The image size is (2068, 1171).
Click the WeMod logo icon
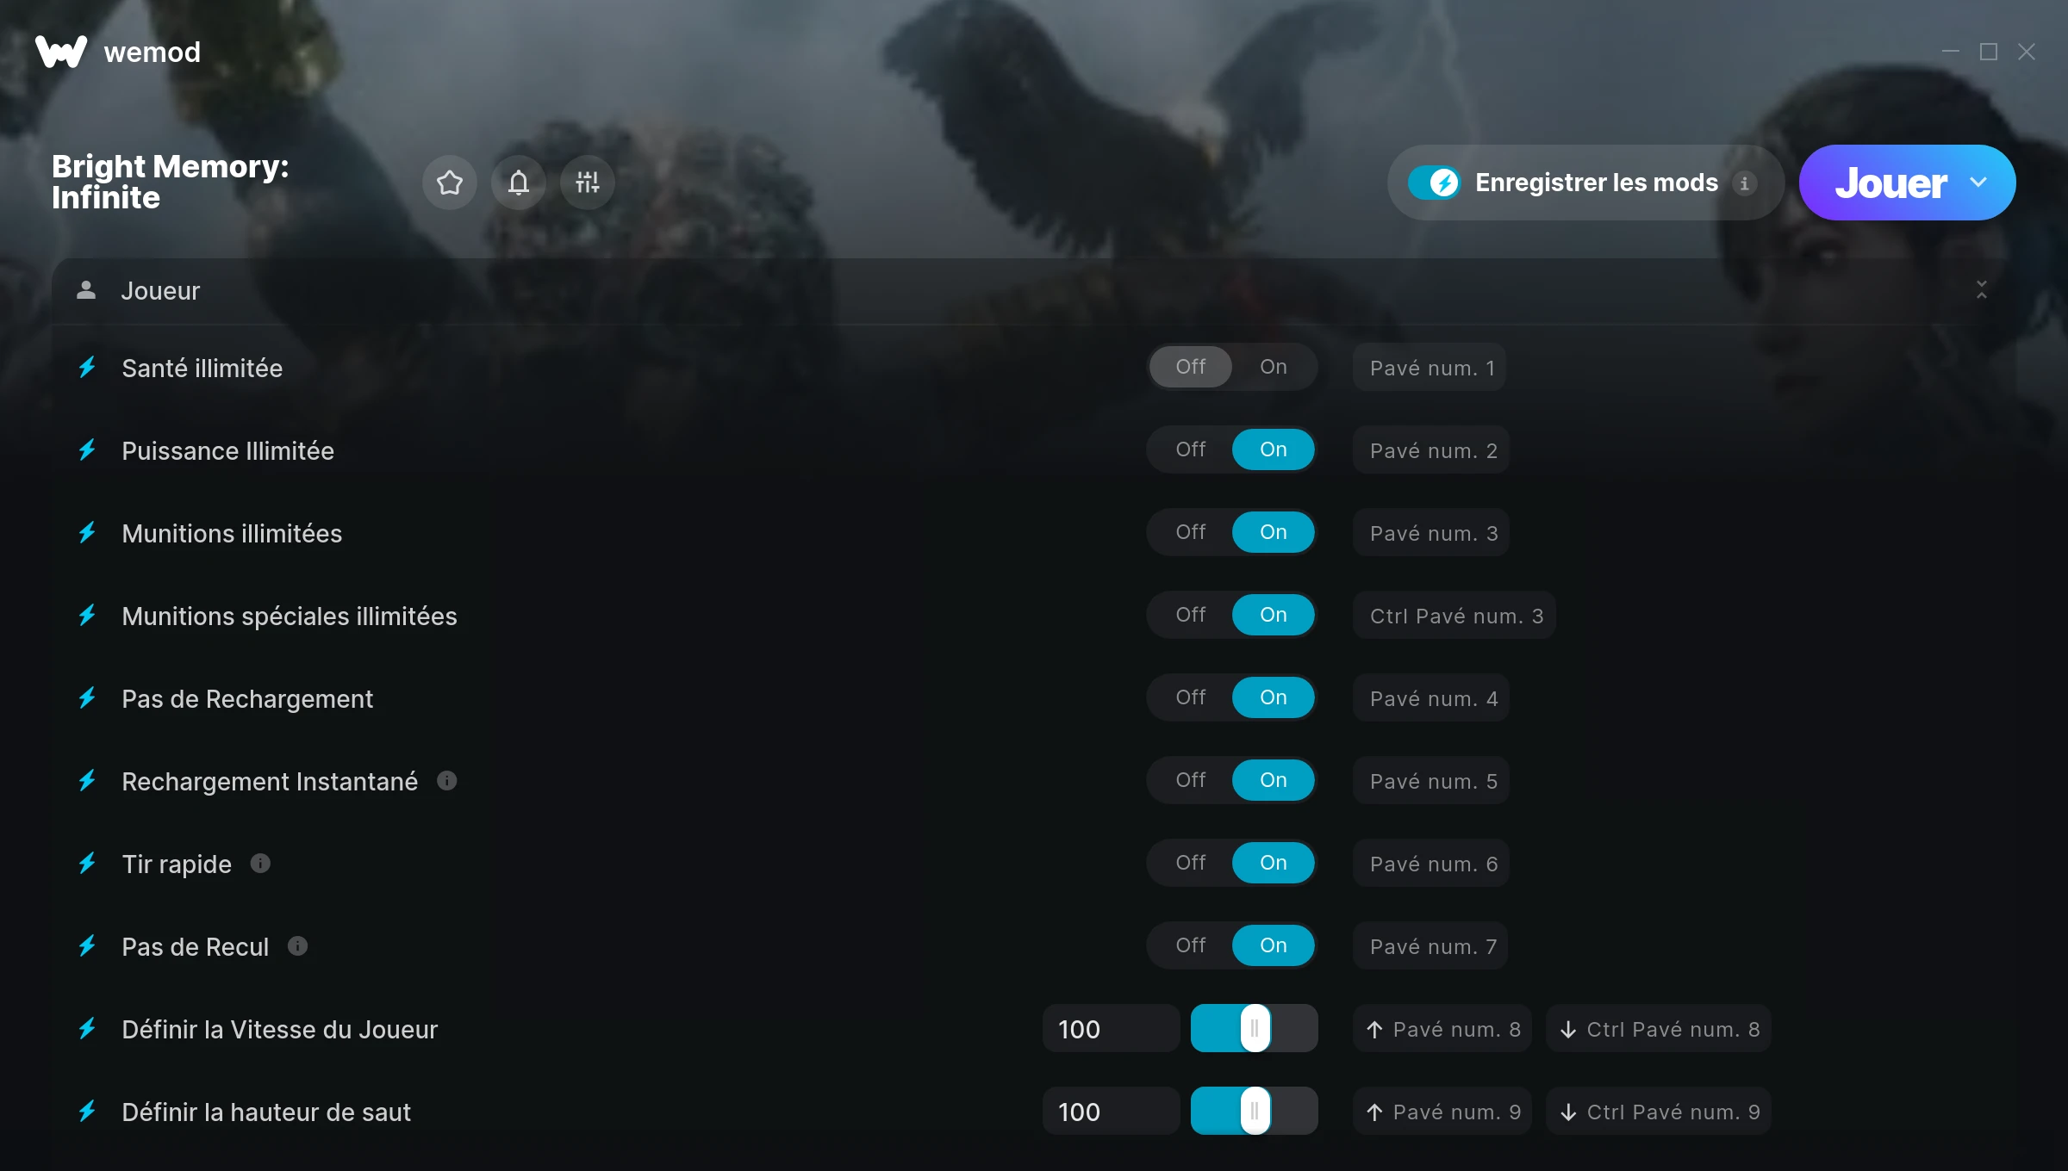61,52
